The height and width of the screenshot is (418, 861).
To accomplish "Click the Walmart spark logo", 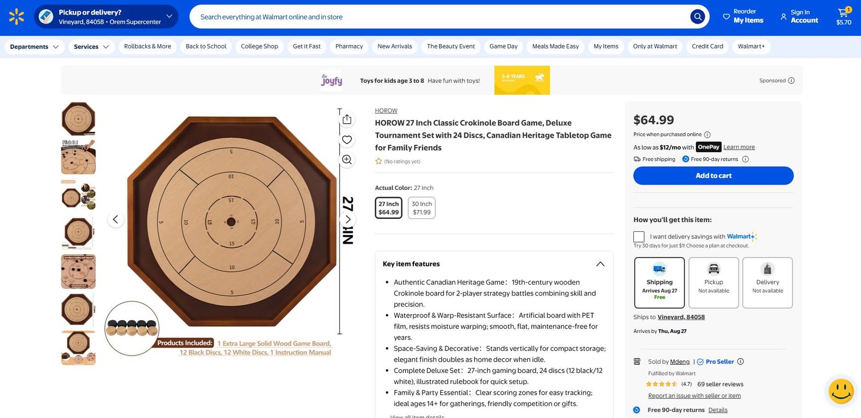I will point(17,17).
